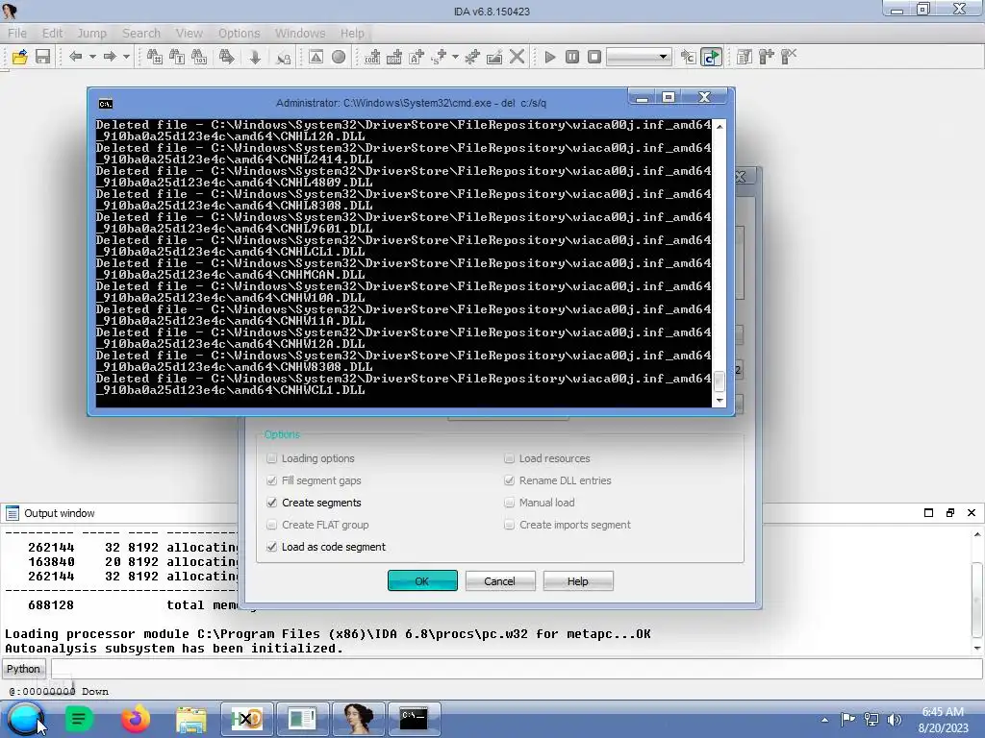Click the cmd window scroll down arrow
This screenshot has height=738, width=985.
(720, 400)
